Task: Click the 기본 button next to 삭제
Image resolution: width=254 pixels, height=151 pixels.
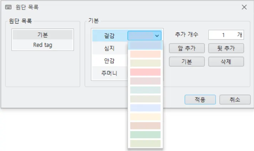Action: [x=187, y=61]
